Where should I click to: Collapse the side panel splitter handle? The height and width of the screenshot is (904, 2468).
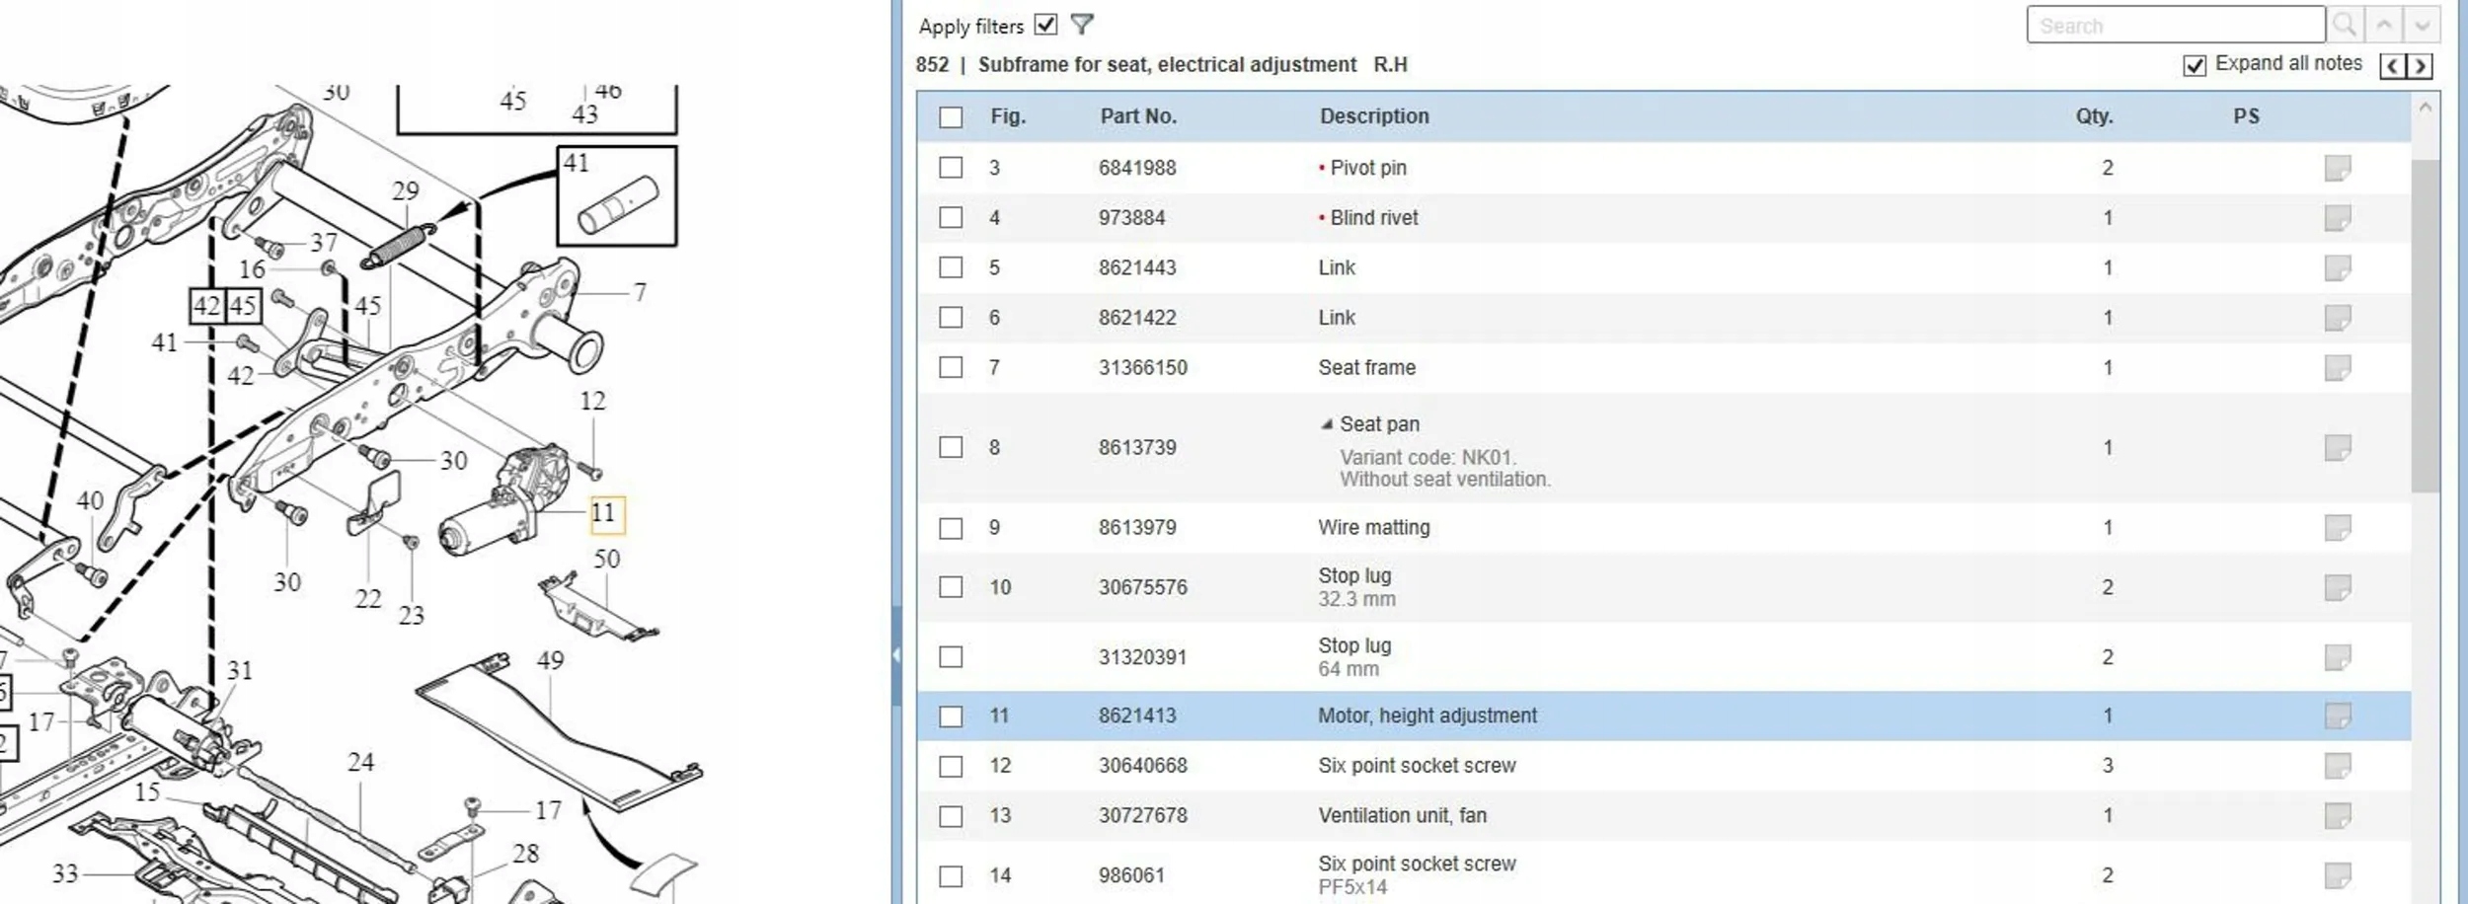pos(896,654)
